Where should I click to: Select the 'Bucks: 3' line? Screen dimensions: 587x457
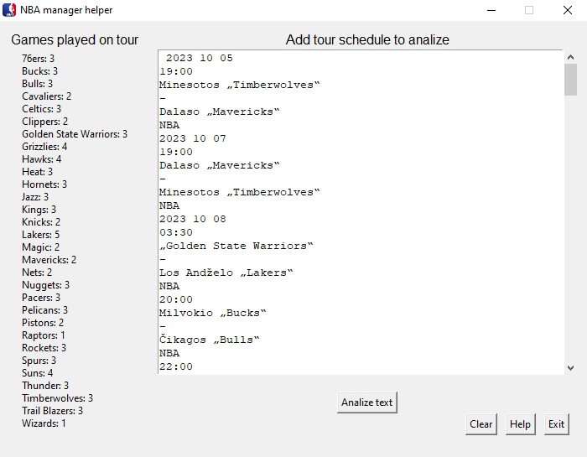[39, 71]
